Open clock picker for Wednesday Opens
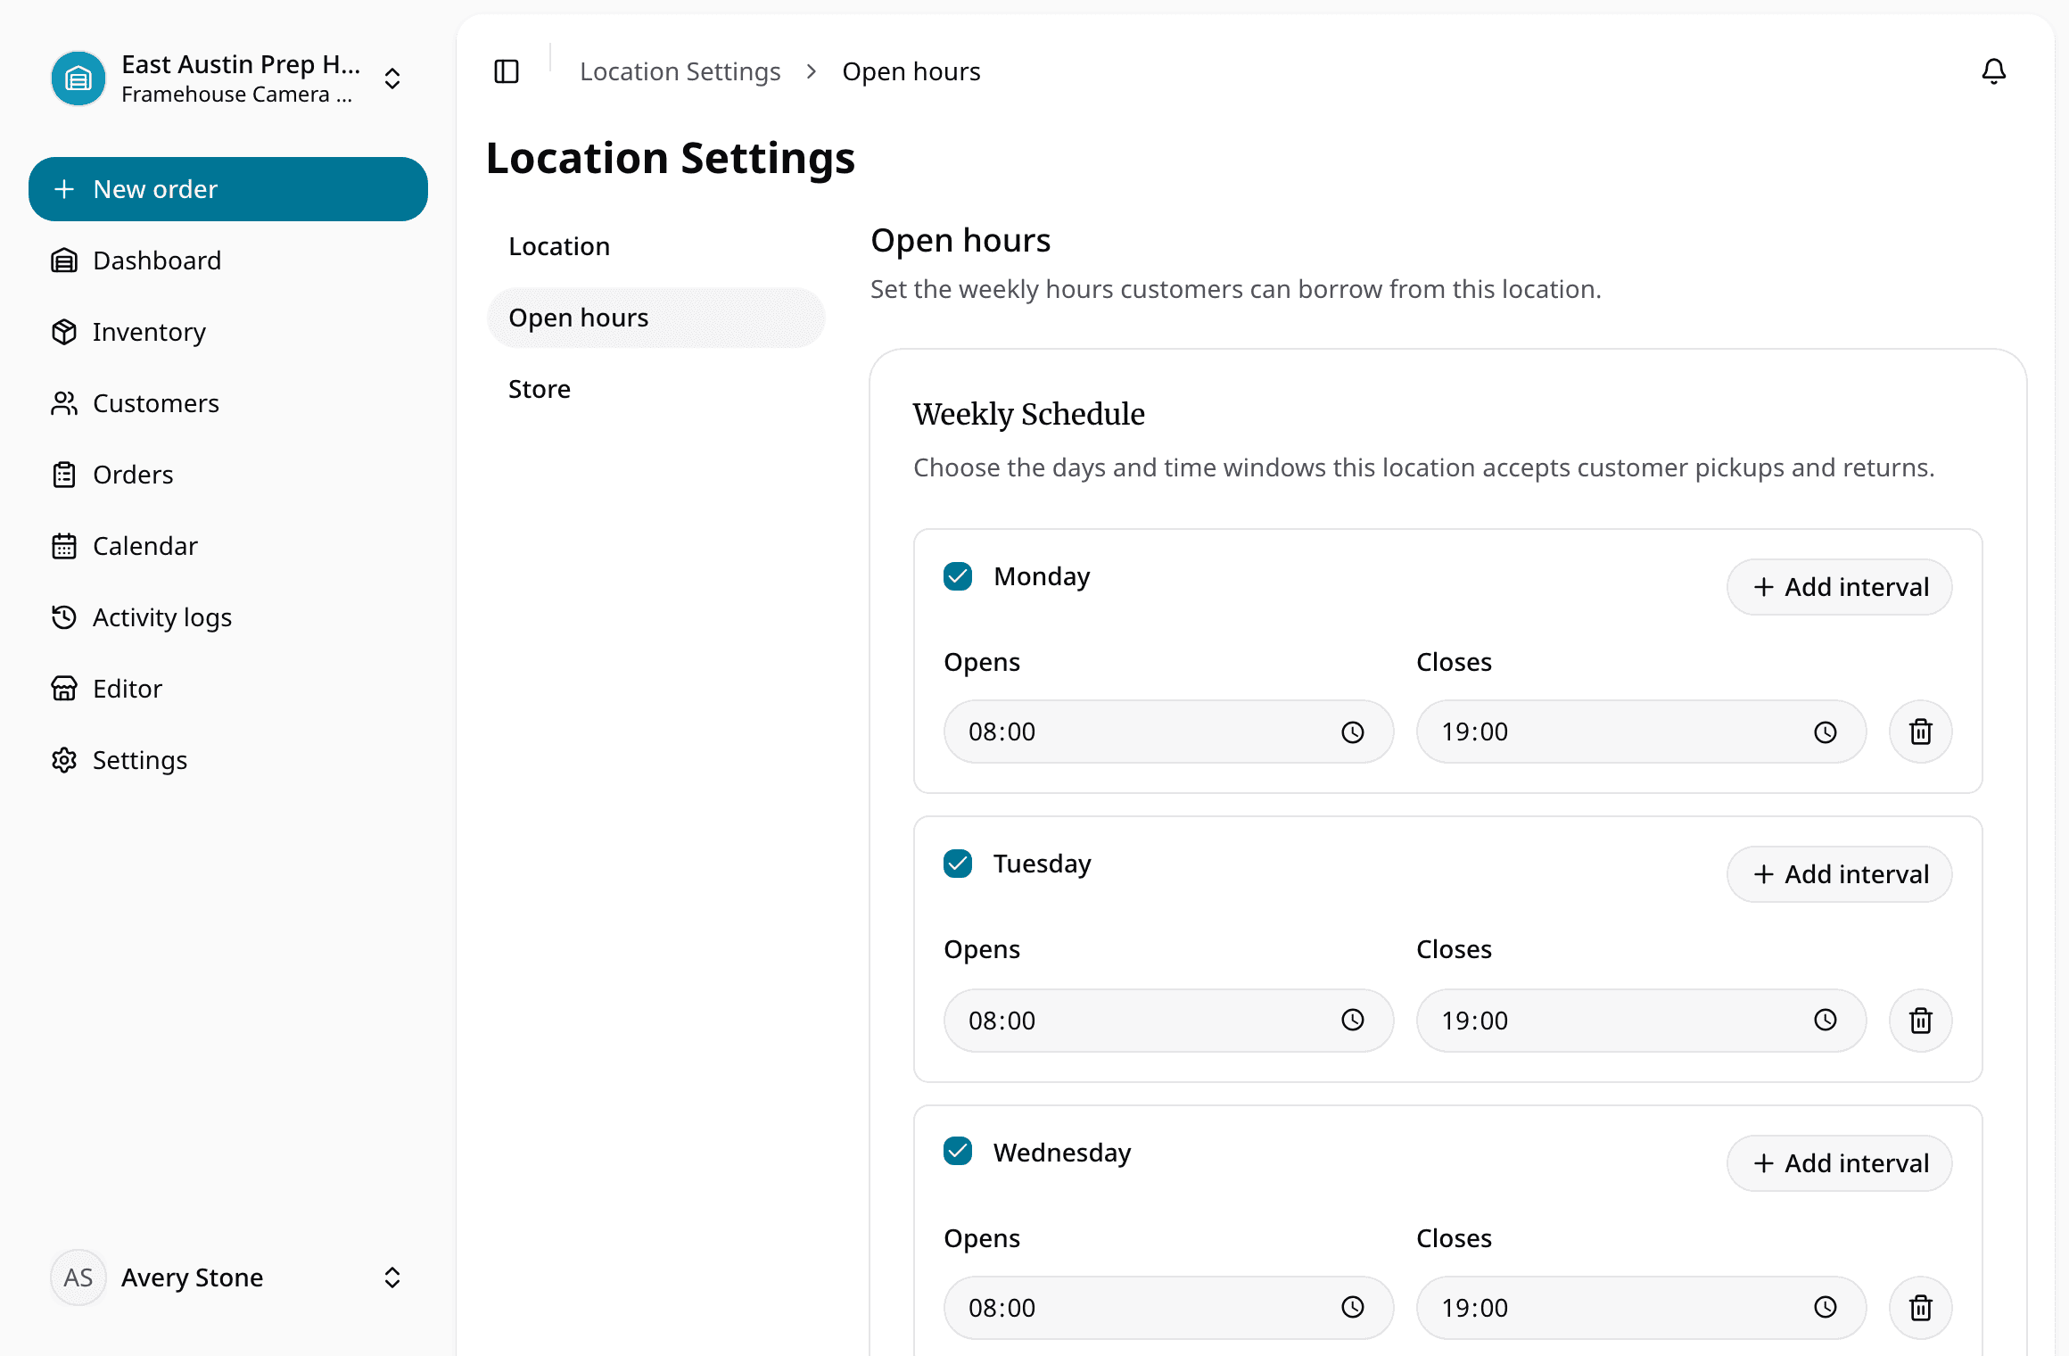Screen dimensions: 2069x1356 coord(1353,1307)
